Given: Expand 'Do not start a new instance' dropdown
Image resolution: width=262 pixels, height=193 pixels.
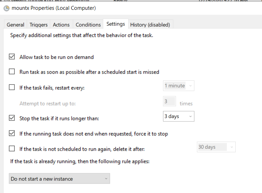Looking at the screenshot, I should click(59, 179).
